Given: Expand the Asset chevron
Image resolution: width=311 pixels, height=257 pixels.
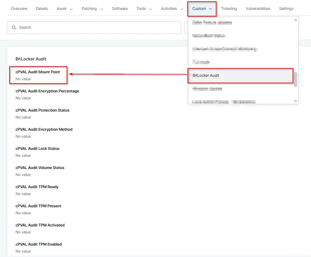Looking at the screenshot, I should [71, 9].
